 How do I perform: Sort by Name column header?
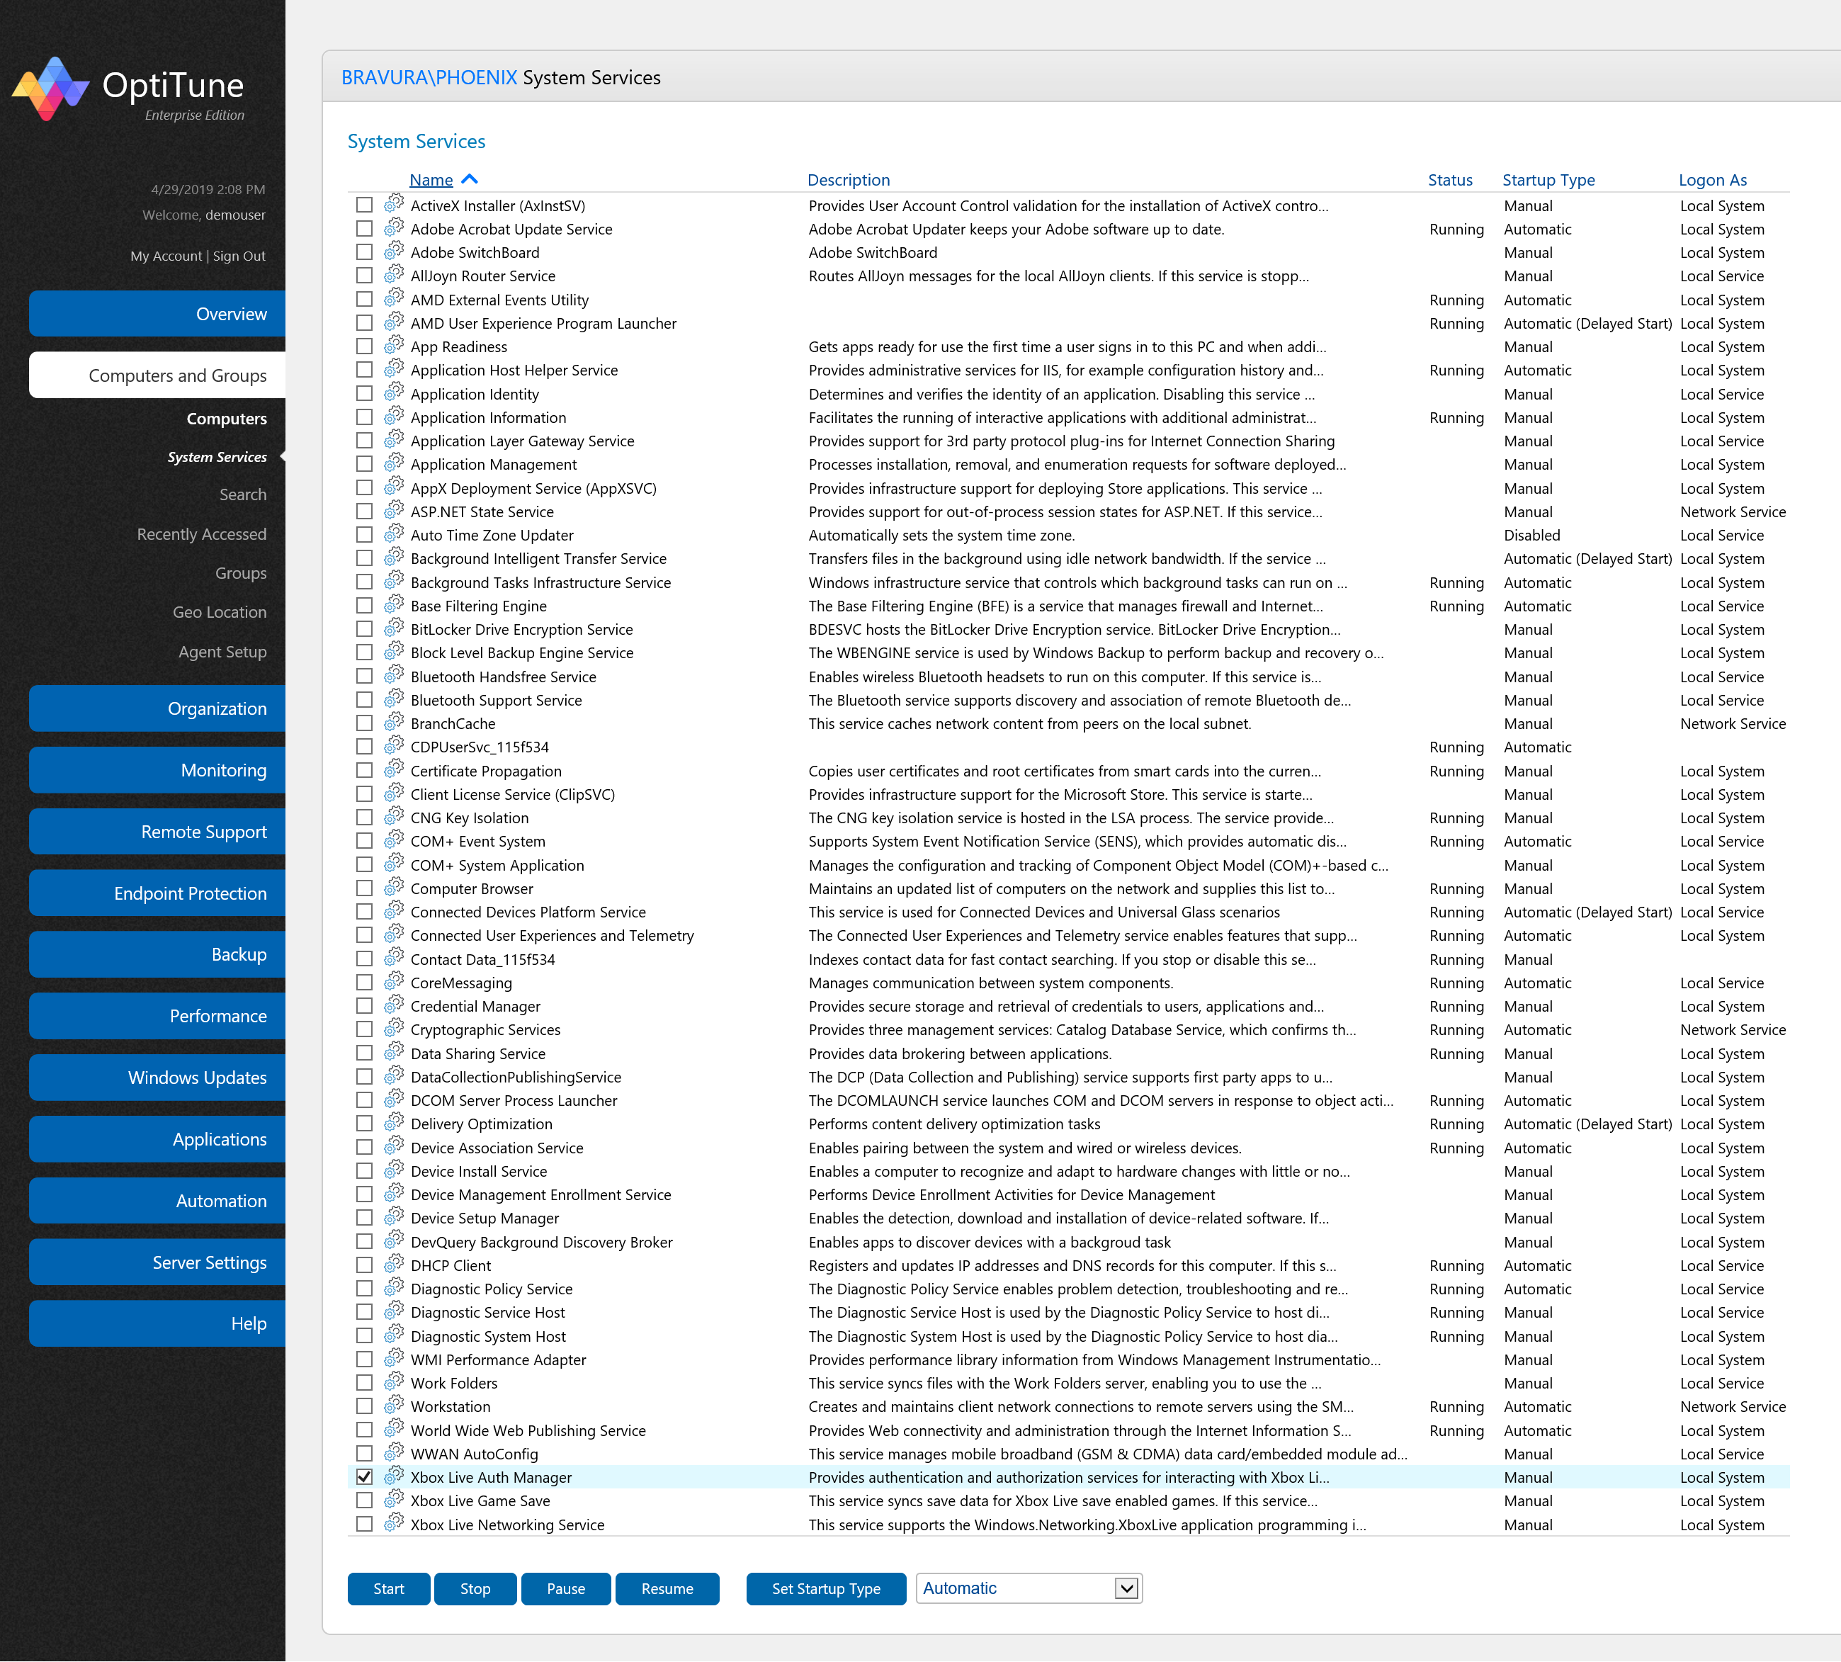coord(431,180)
